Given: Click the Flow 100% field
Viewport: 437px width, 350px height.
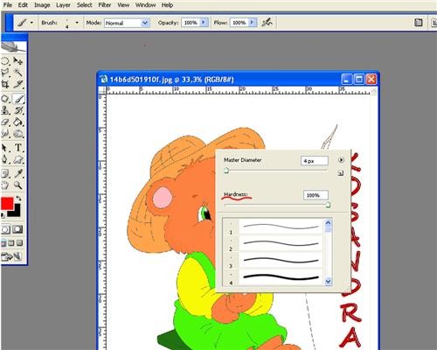Looking at the screenshot, I should (239, 23).
